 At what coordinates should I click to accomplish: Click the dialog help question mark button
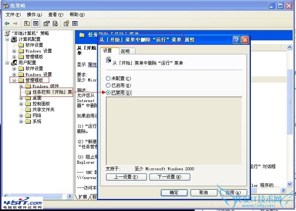pyautogui.click(x=237, y=40)
